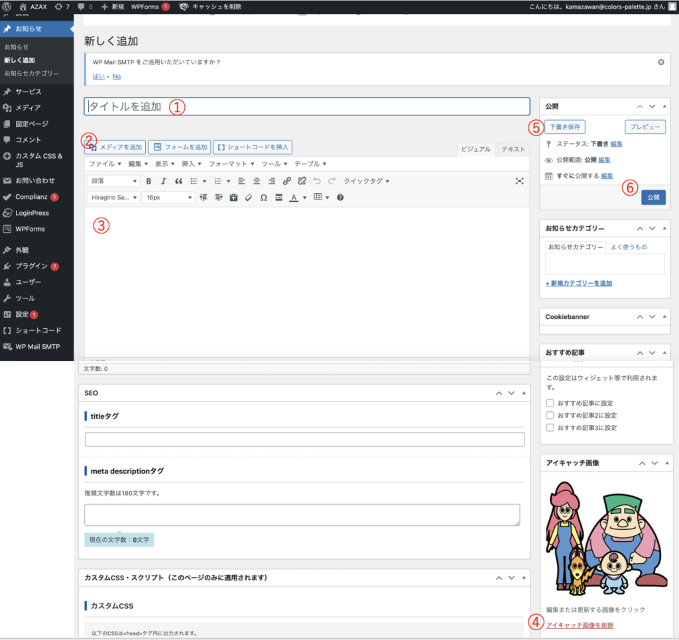The image size is (679, 640).
Task: Apply text color with the A icon
Action: [x=294, y=198]
